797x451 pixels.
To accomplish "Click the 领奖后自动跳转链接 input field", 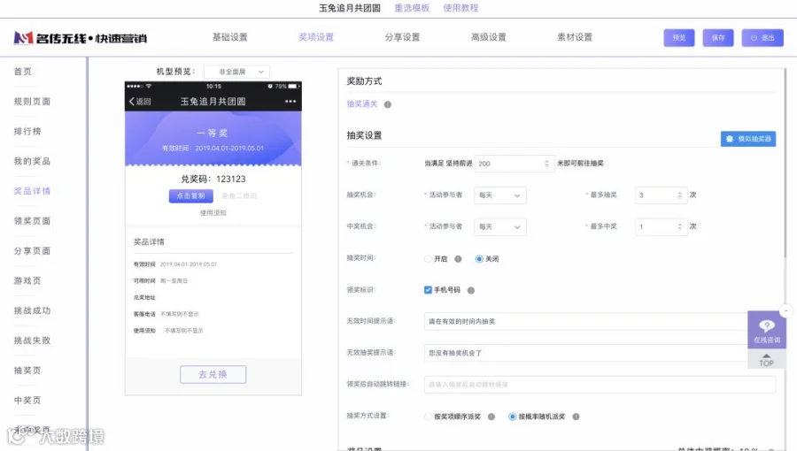I will click(600, 385).
